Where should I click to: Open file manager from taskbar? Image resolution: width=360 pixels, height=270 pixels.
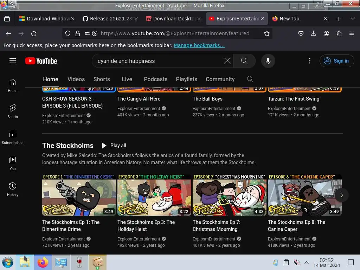(x=25, y=262)
